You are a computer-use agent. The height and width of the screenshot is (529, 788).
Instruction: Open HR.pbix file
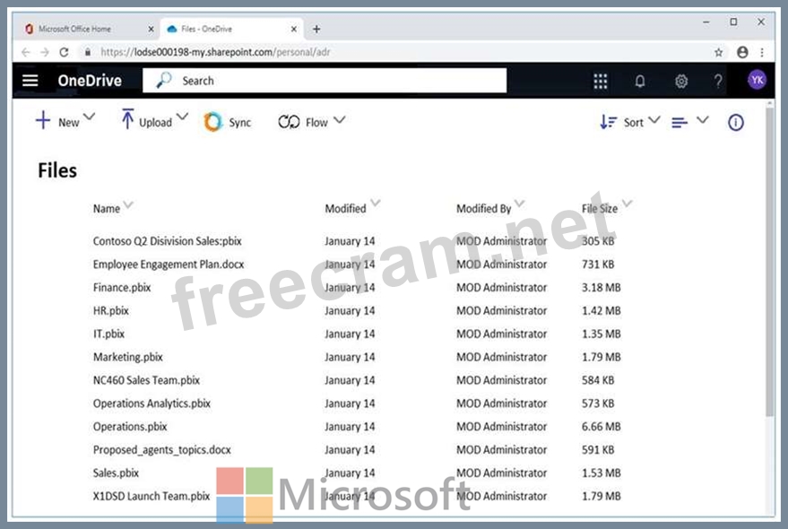[x=110, y=310]
